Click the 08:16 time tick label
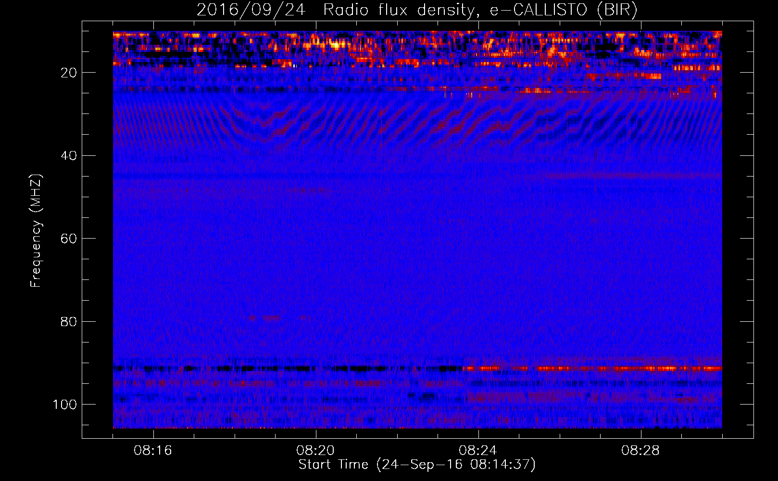Screen dimensions: 778x481 (153, 451)
